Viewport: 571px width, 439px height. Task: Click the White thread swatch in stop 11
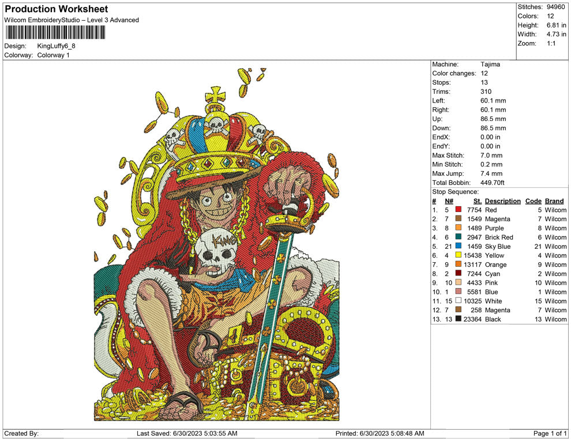click(x=459, y=301)
